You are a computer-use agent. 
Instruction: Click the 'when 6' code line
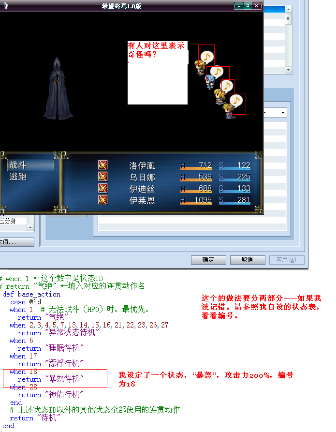coord(21,341)
